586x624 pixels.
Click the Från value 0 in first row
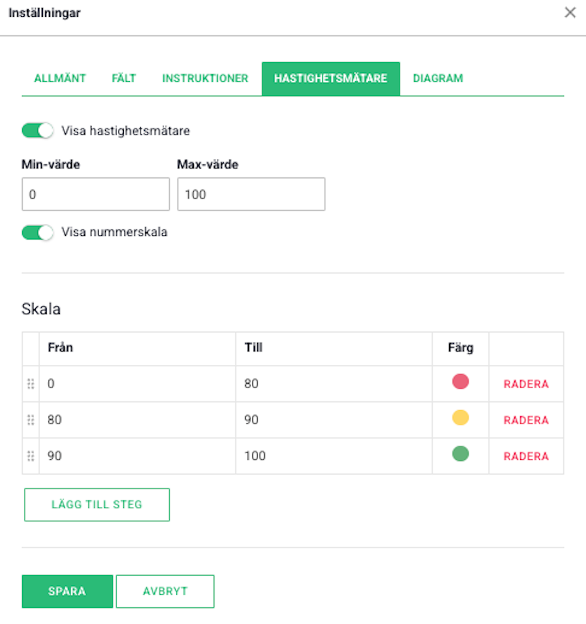click(x=51, y=383)
